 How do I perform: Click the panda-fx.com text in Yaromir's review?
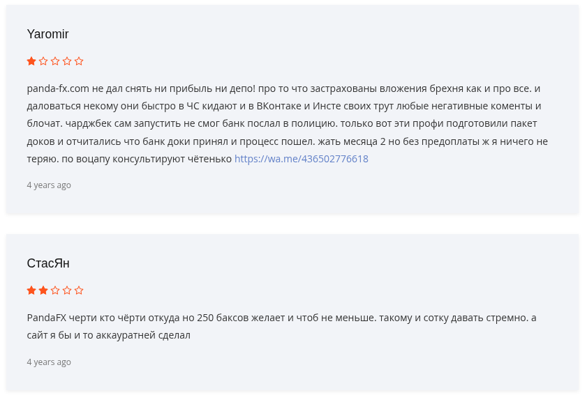58,89
